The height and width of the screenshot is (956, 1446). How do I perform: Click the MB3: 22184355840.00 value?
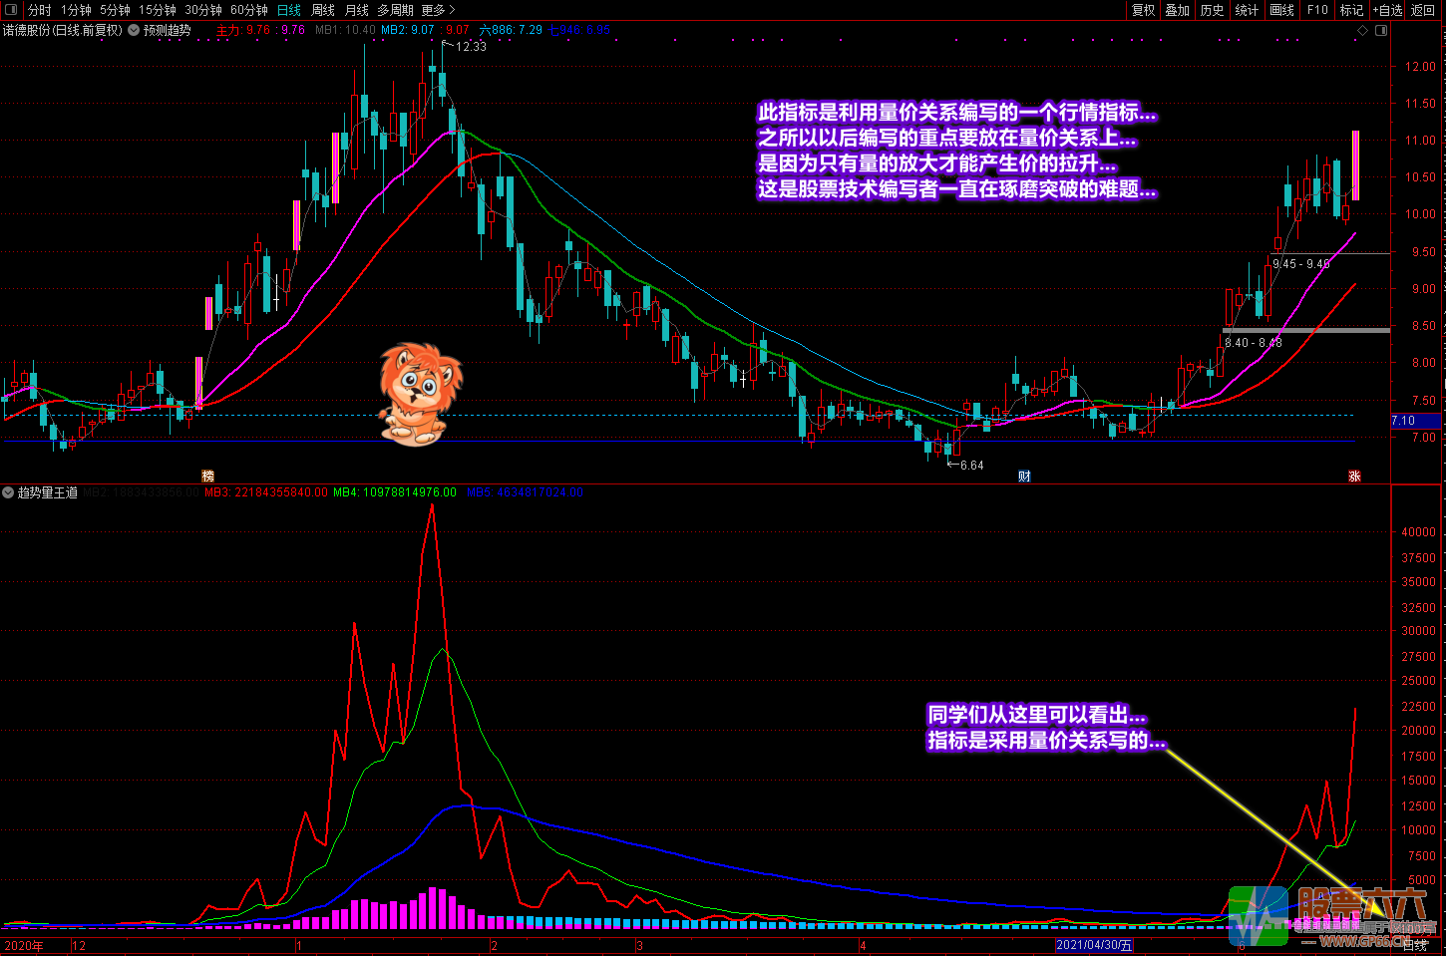(x=265, y=492)
